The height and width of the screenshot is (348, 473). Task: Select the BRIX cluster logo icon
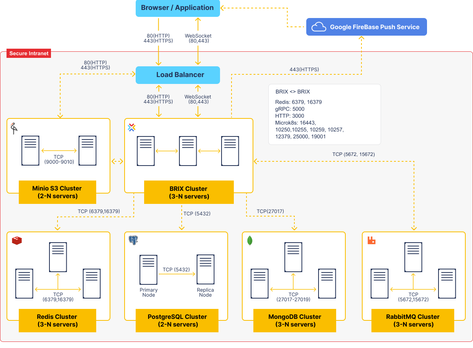coord(131,128)
